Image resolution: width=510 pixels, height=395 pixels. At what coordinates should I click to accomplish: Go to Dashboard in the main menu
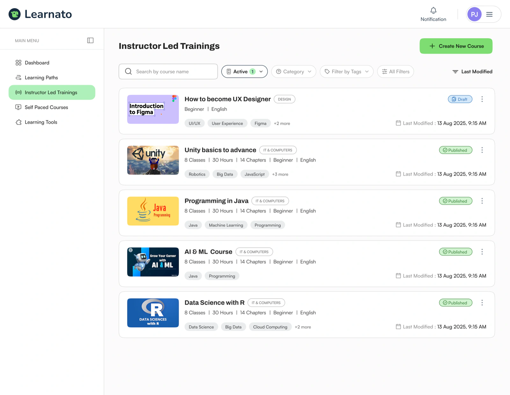pyautogui.click(x=52, y=63)
